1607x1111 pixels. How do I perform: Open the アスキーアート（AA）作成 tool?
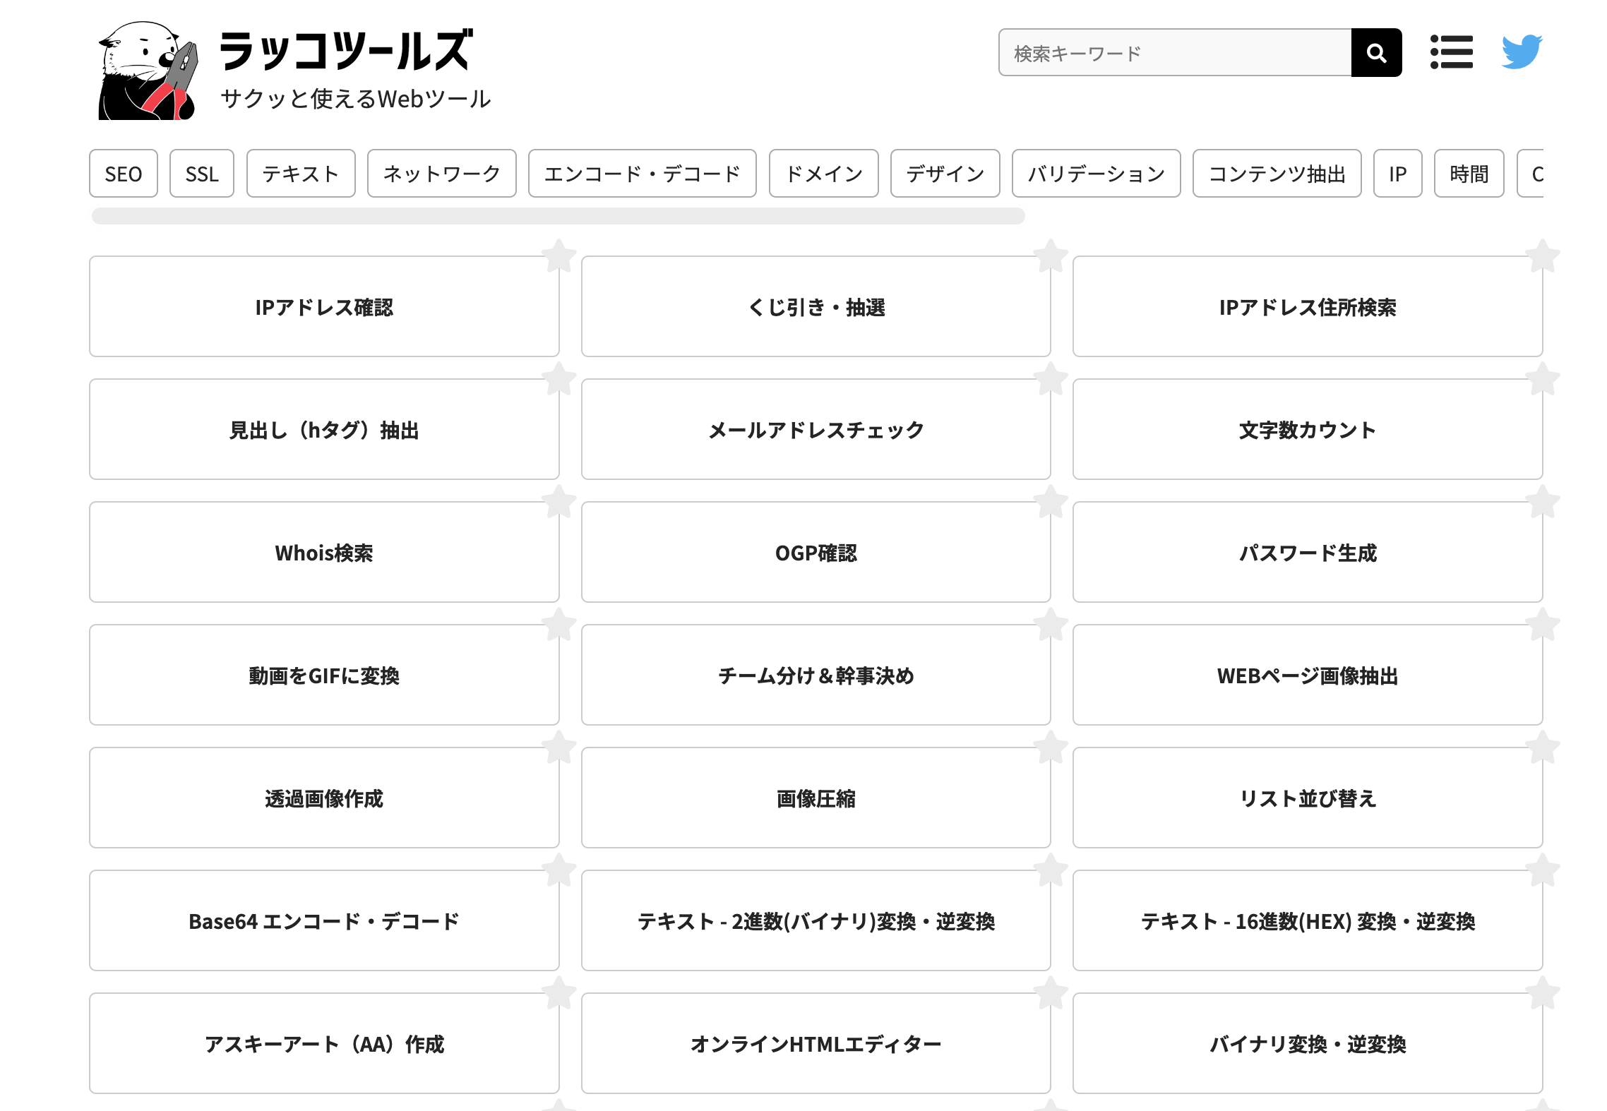coord(324,1044)
